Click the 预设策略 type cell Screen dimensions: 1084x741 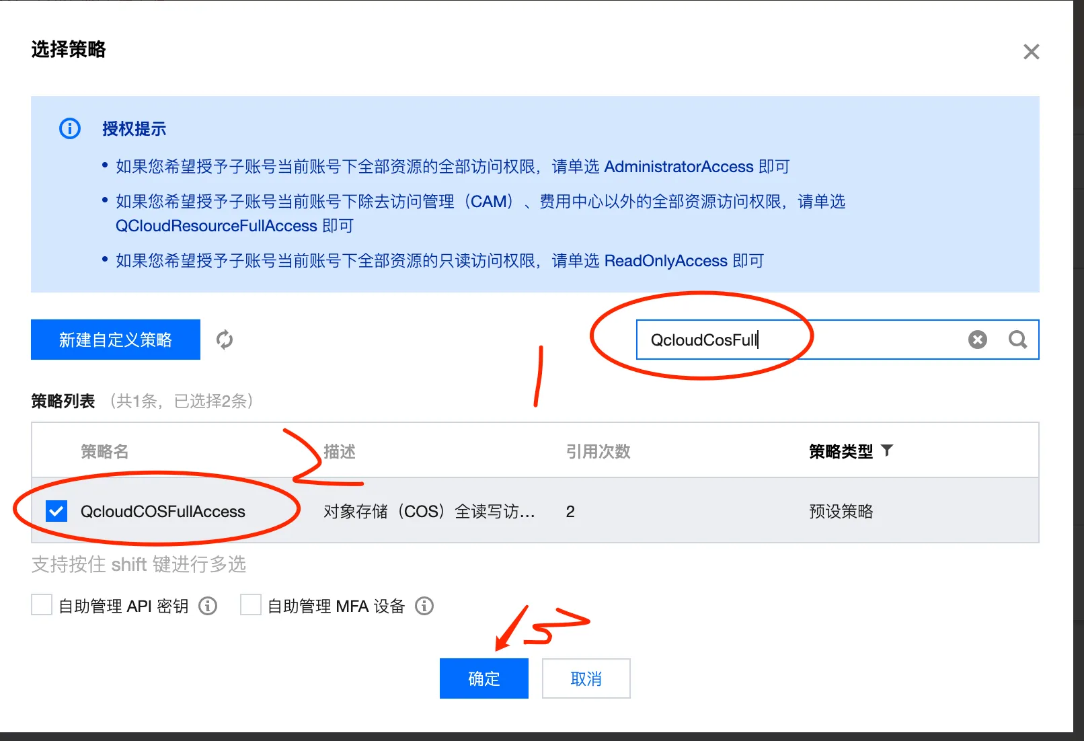click(x=841, y=512)
